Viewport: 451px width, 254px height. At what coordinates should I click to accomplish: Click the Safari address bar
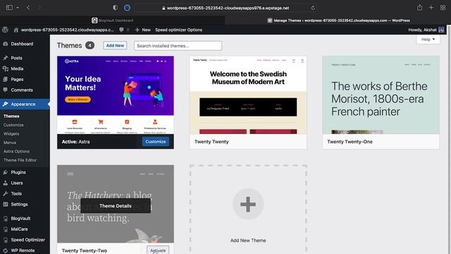coord(225,8)
